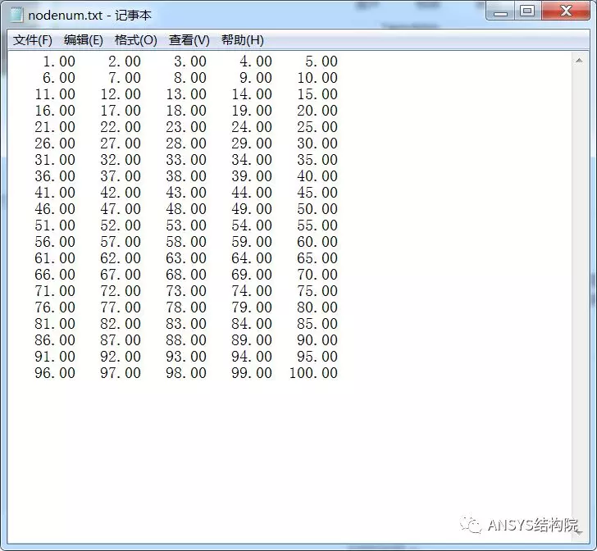Click the value 37.00
The image size is (597, 551).
click(x=121, y=176)
